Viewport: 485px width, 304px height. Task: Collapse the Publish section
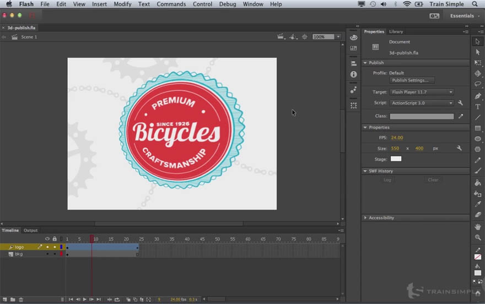(x=365, y=63)
